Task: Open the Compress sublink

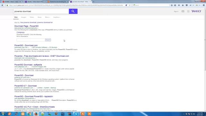Action: [x=21, y=32]
